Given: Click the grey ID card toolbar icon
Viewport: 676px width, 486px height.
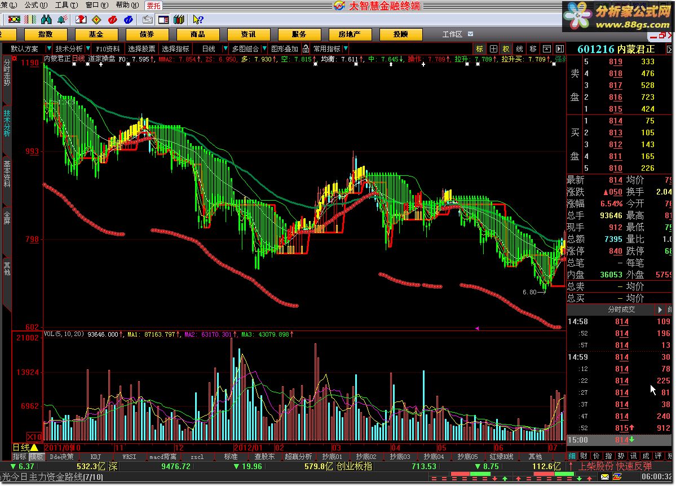Looking at the screenshot, I should [x=148, y=19].
